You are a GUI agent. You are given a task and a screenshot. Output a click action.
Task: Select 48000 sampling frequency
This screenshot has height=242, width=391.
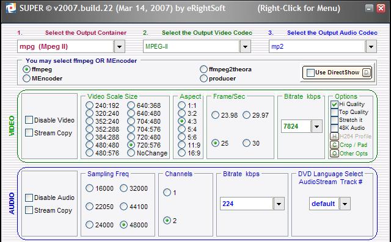click(x=123, y=225)
